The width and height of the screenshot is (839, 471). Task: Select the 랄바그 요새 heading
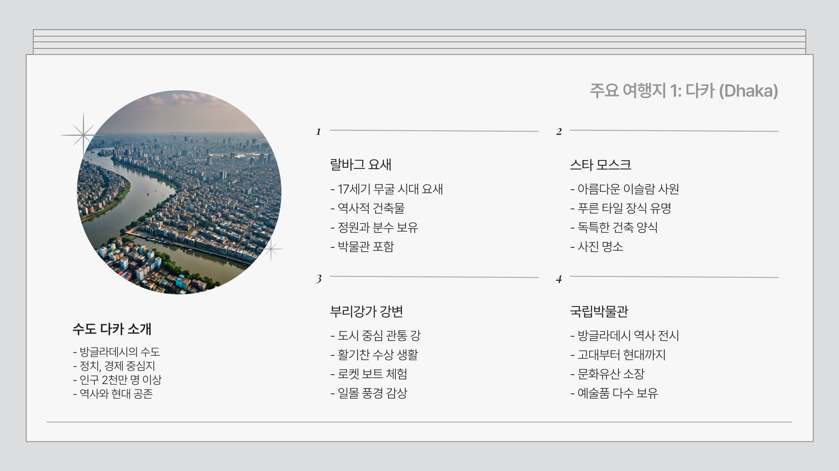tap(361, 165)
